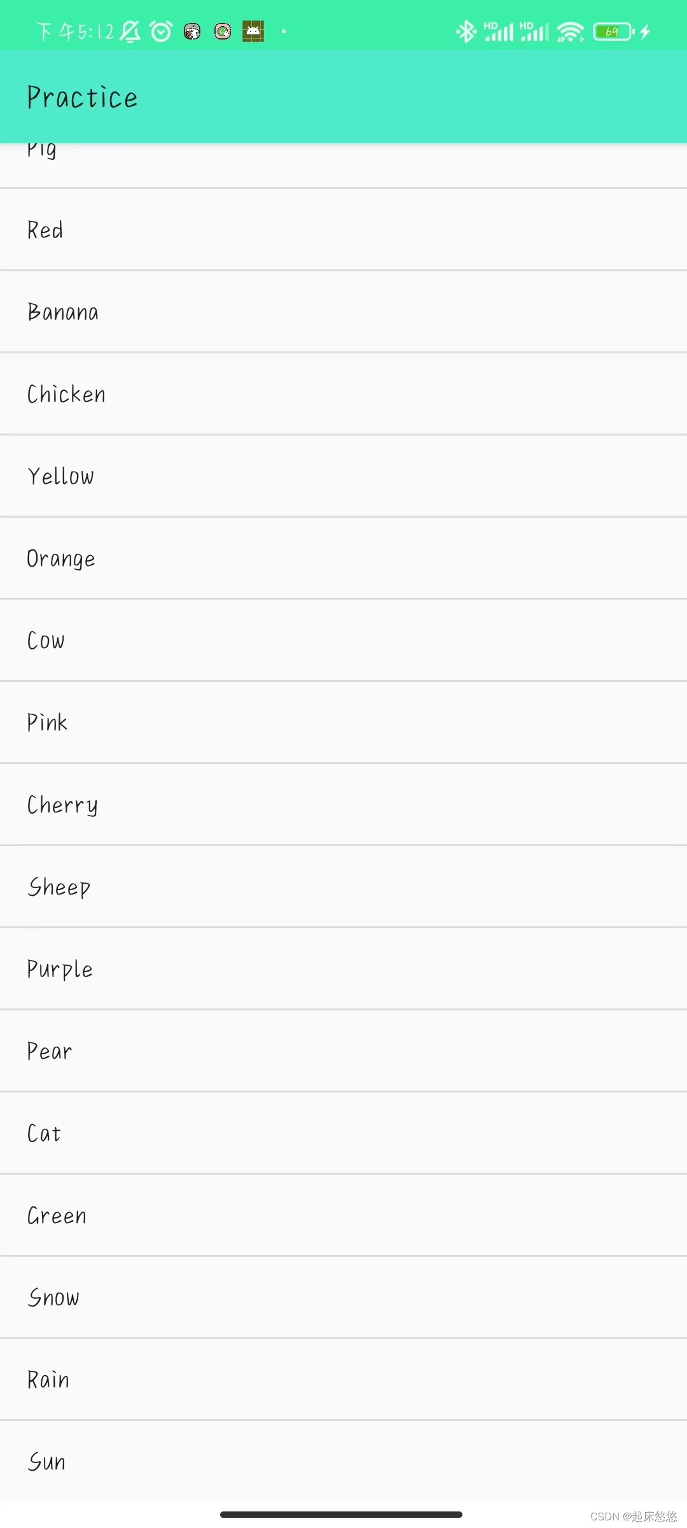The width and height of the screenshot is (687, 1528).
Task: Tap the first HD cellular signal icon
Action: tap(499, 31)
